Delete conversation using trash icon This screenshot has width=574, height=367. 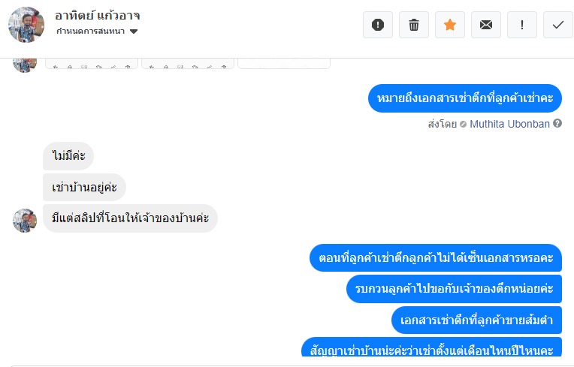pos(414,25)
